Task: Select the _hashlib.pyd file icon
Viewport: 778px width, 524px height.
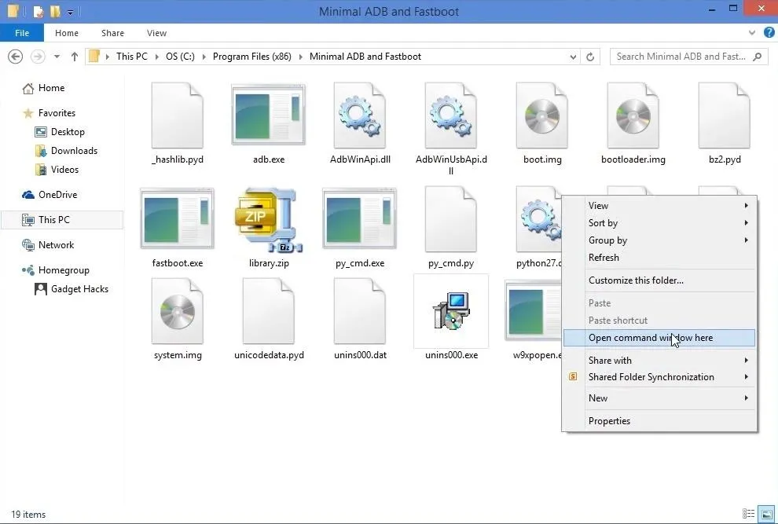Action: [x=177, y=115]
